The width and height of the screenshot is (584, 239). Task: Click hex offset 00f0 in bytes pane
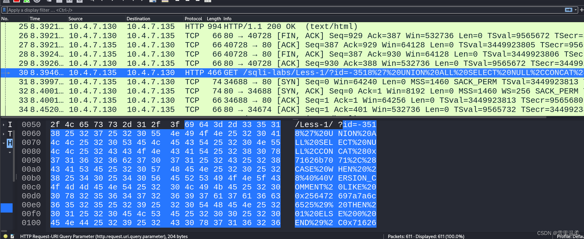pyautogui.click(x=31, y=214)
